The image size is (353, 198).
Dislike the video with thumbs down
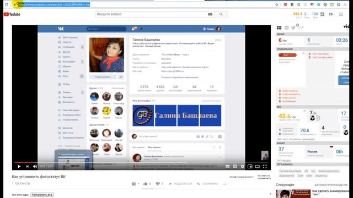click(x=158, y=184)
